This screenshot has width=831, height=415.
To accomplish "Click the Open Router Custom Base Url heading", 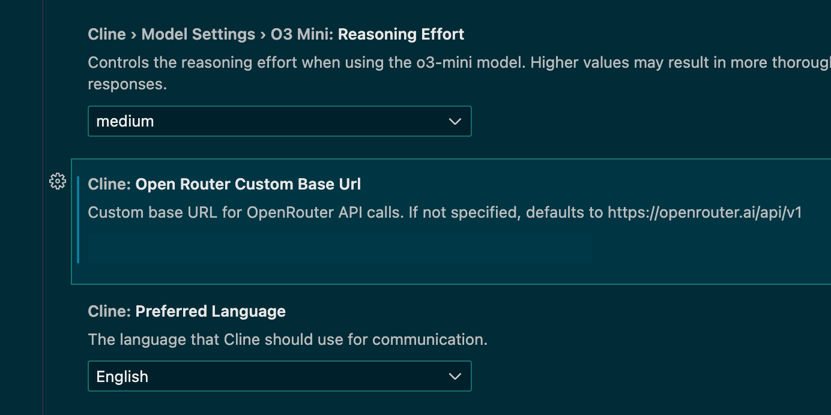I will (x=248, y=184).
